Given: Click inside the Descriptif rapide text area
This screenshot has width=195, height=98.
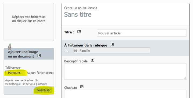Looking at the screenshot, I should (125, 71).
